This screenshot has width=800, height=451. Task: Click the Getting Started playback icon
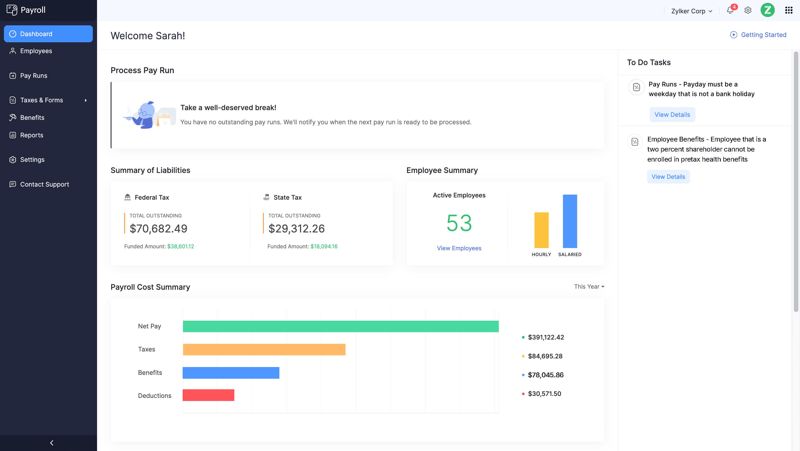click(734, 34)
